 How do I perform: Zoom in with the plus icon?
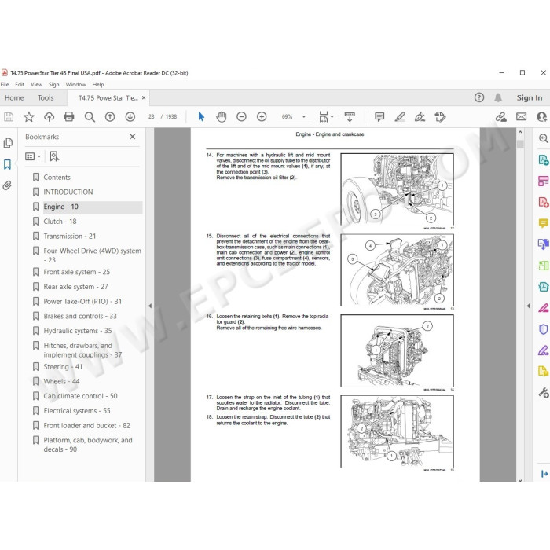point(262,116)
